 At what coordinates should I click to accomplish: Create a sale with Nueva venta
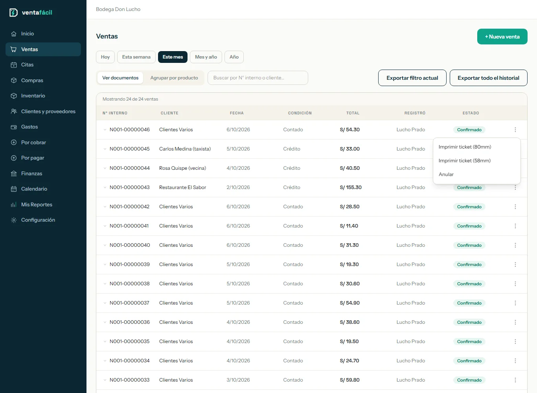point(502,37)
